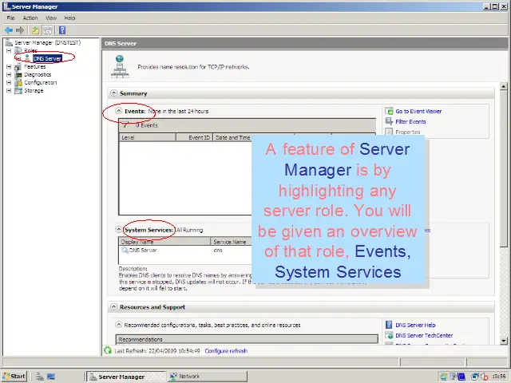Click the Show Desktop quick launch icon
Image resolution: width=511 pixels, height=383 pixels.
click(51, 377)
